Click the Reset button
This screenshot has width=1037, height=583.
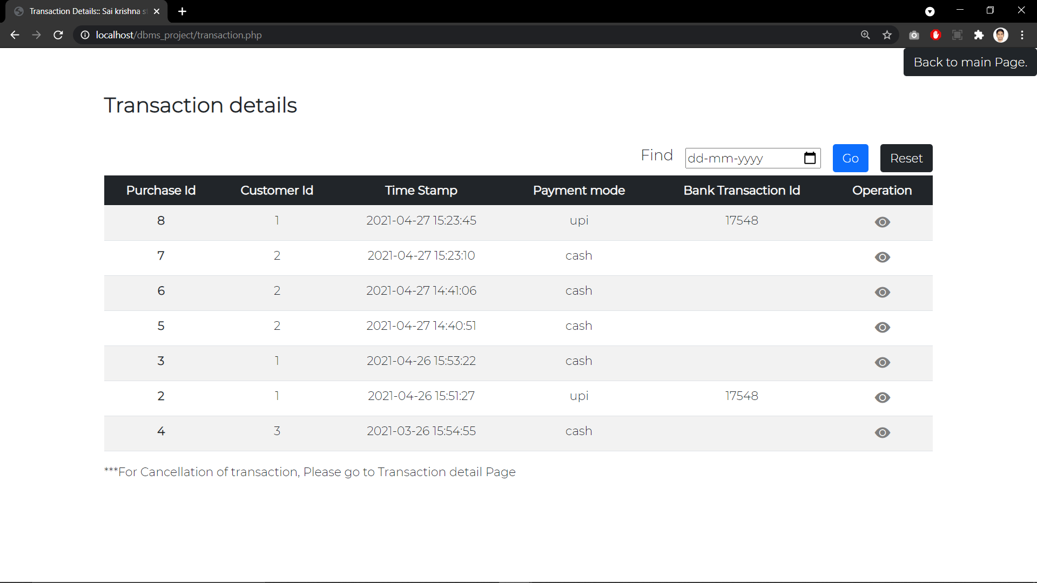906,158
